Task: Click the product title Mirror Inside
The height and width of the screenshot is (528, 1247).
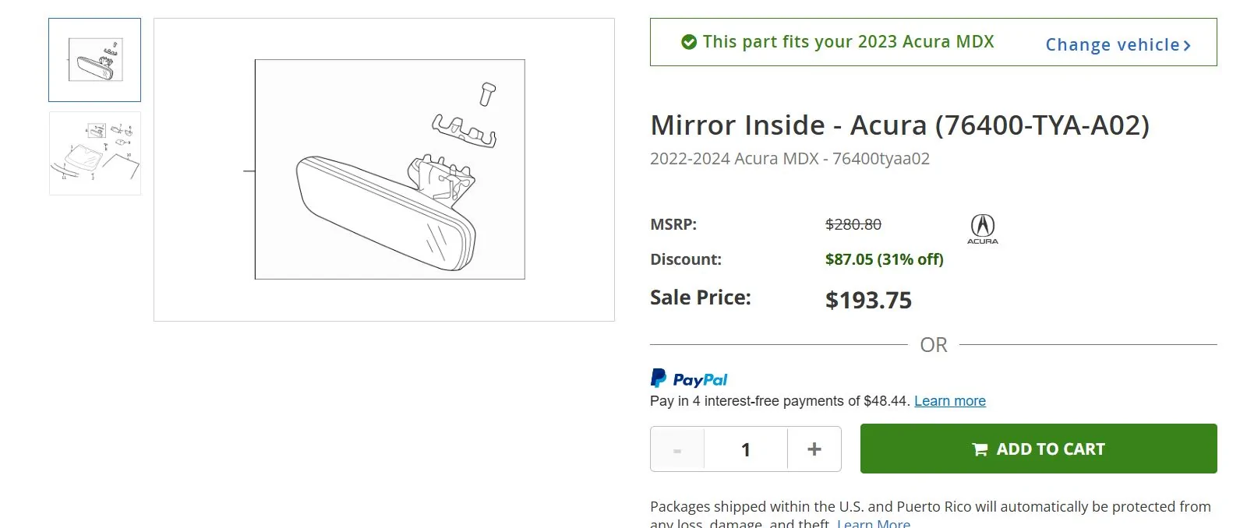Action: 900,125
